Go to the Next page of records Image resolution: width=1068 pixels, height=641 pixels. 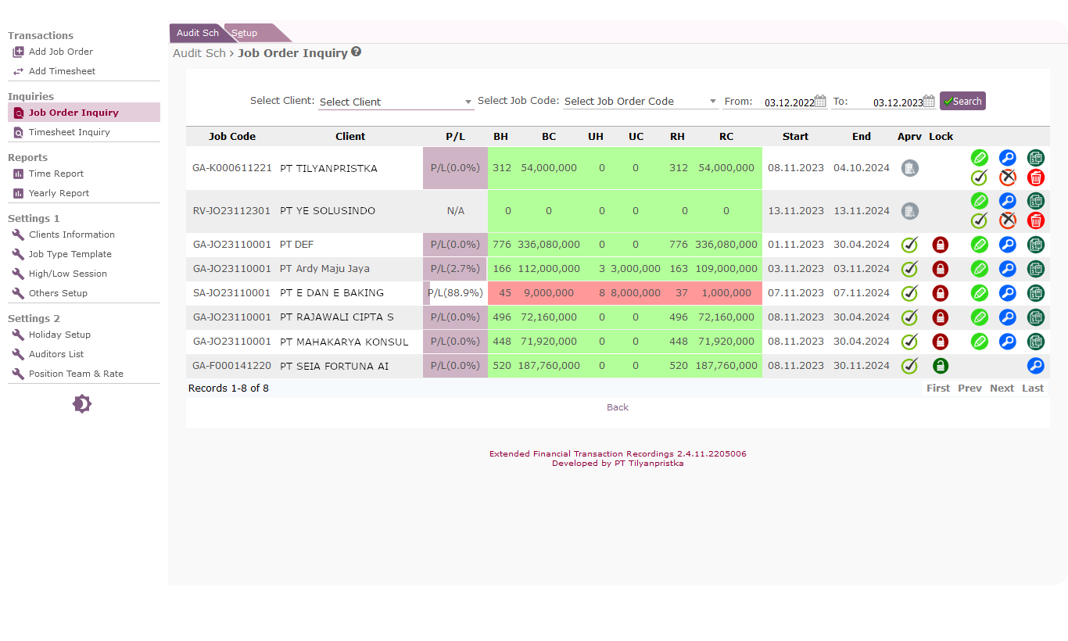coord(1002,389)
